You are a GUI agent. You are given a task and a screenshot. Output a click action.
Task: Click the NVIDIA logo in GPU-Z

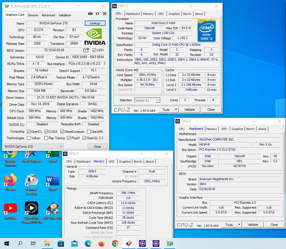coord(95,37)
